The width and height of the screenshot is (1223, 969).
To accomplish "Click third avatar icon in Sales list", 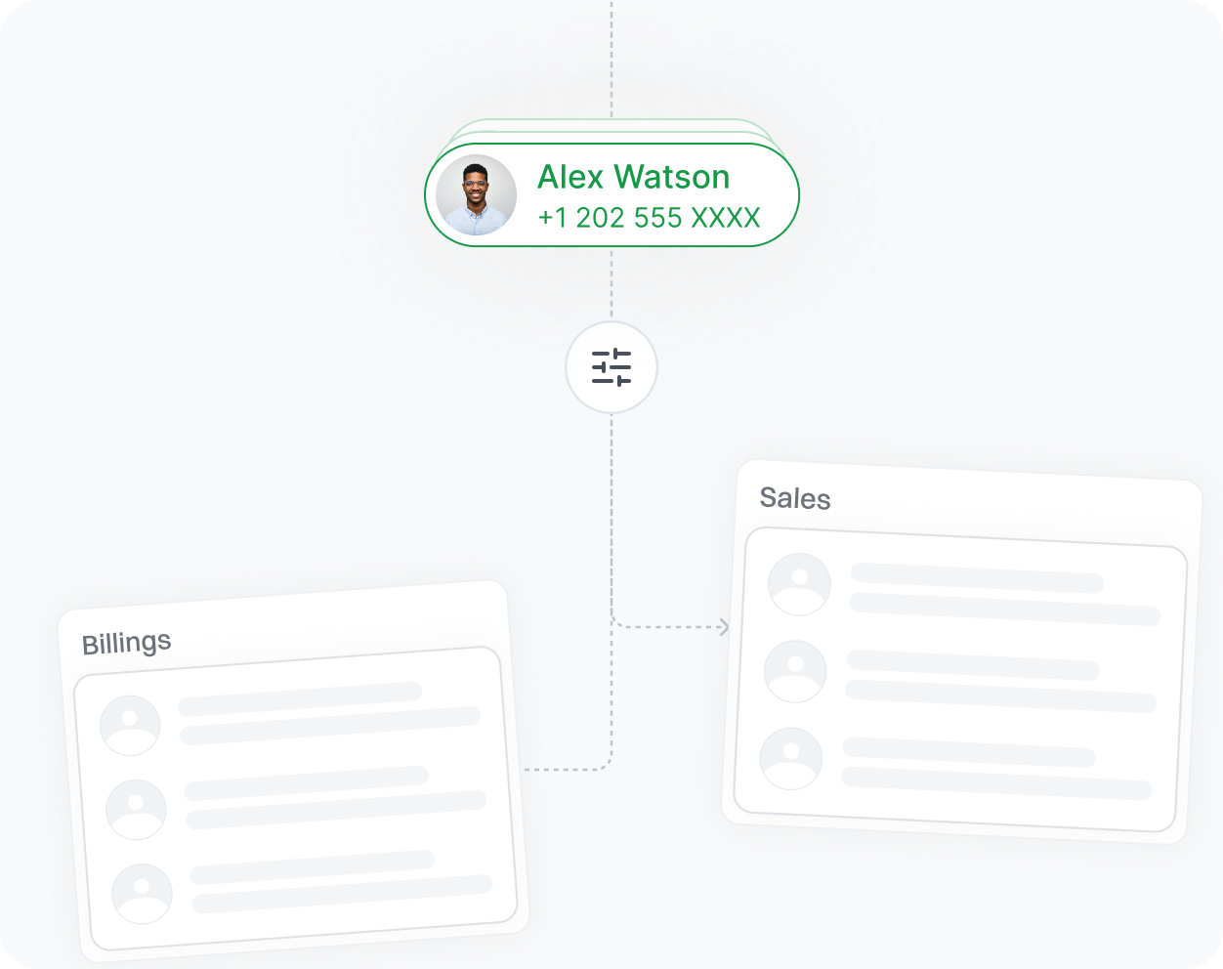I will (x=791, y=758).
